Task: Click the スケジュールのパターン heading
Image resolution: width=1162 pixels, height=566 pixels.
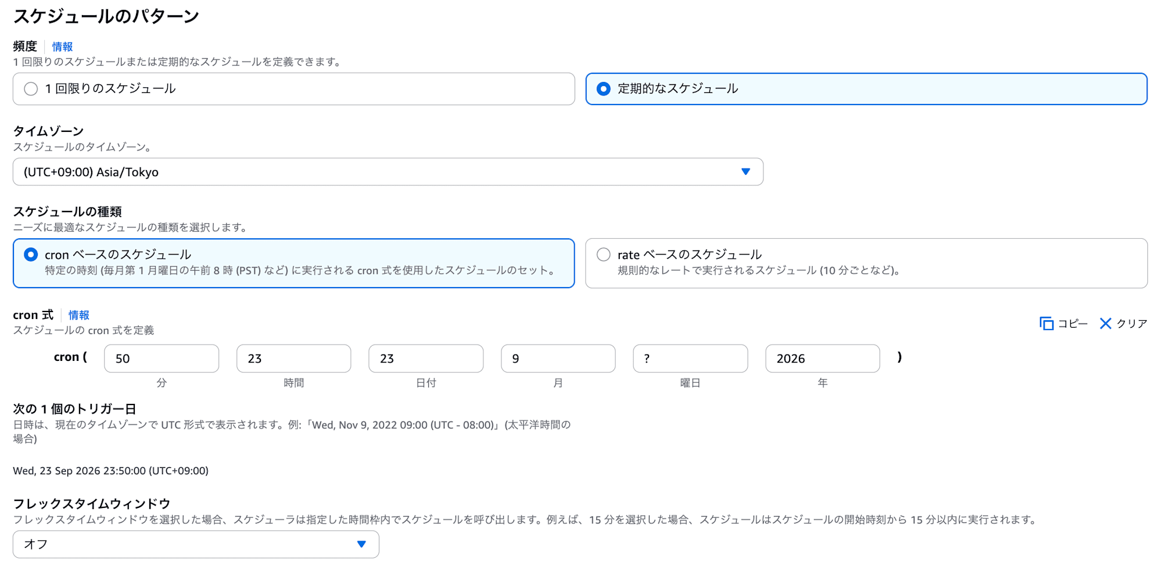Action: [x=106, y=16]
